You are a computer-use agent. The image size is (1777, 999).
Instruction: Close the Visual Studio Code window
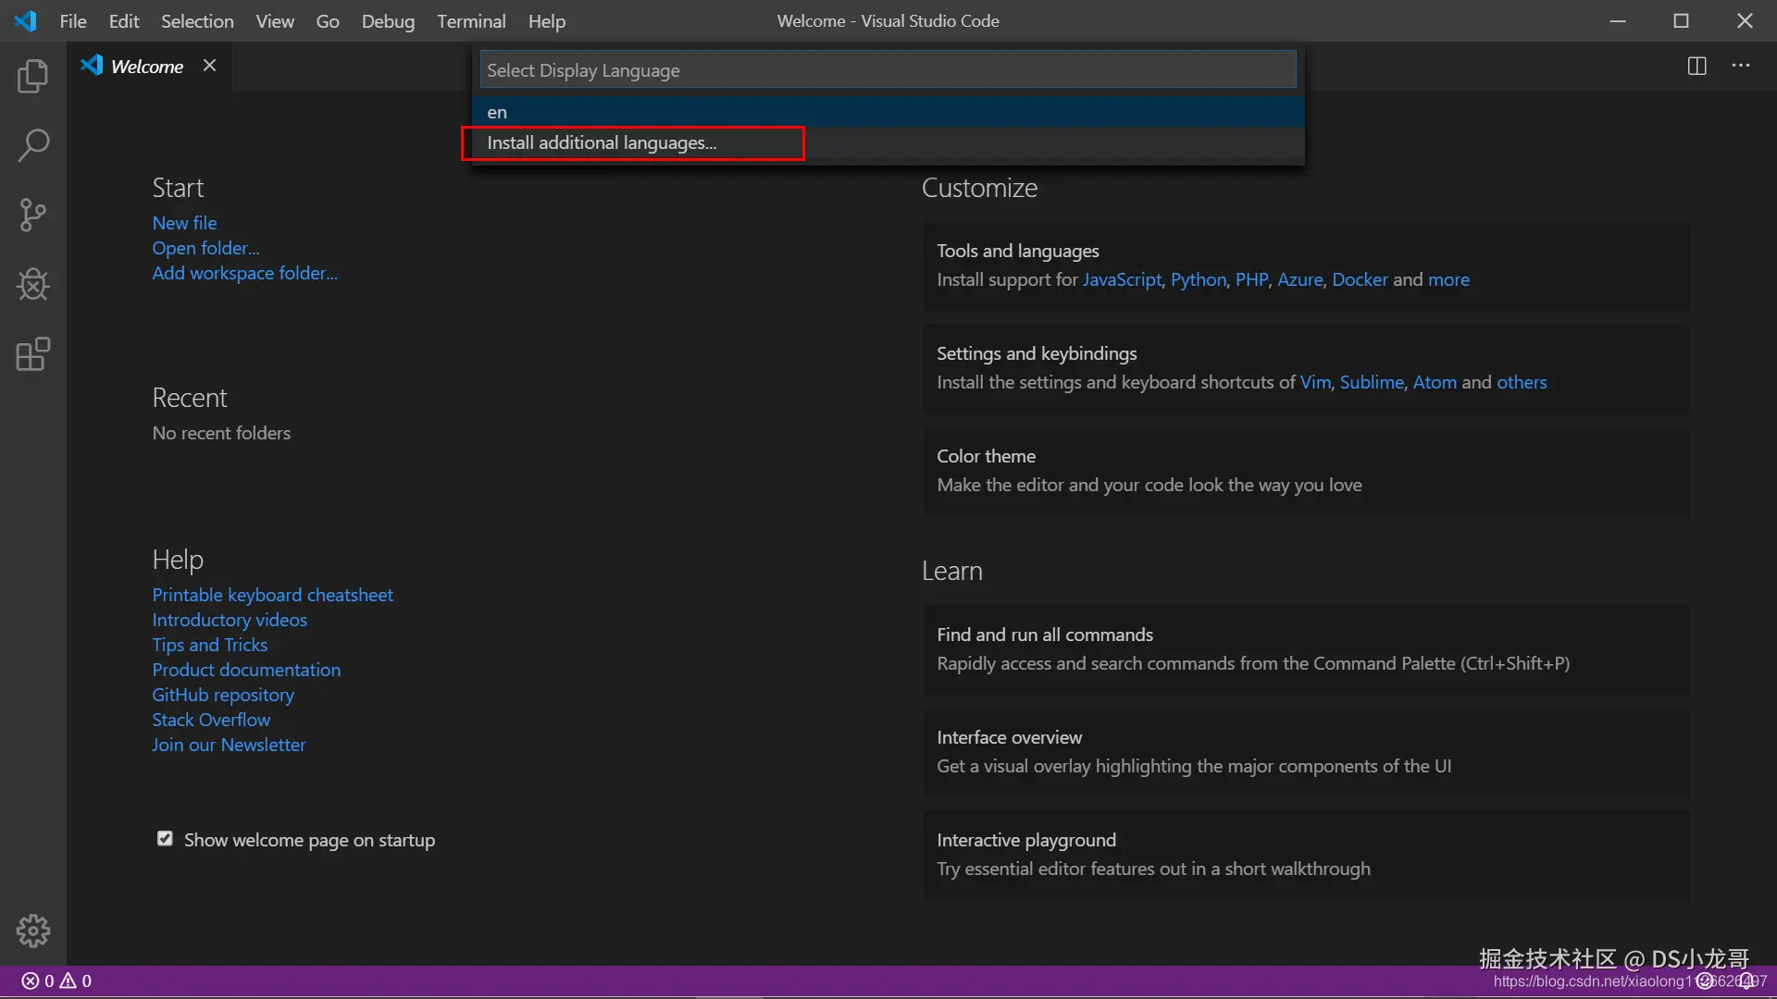1745,20
